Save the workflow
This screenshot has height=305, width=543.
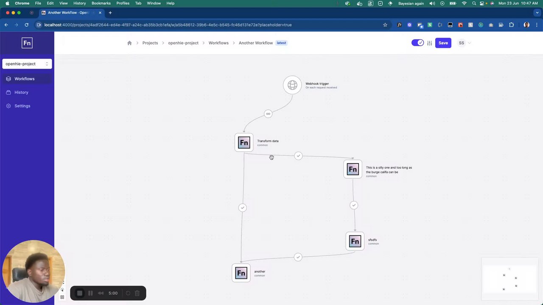(x=443, y=43)
